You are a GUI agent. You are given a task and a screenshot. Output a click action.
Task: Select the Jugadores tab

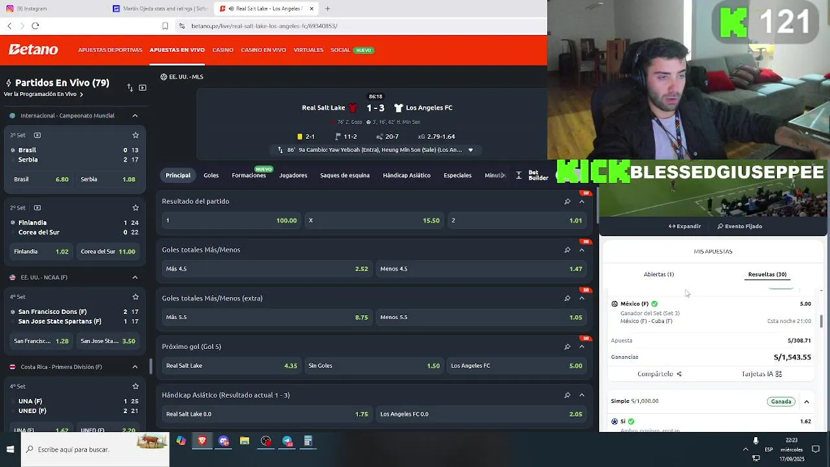point(293,175)
